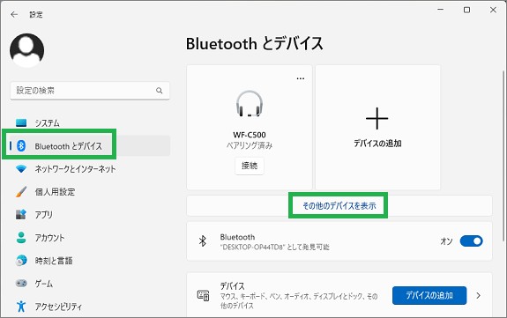Click the WF-C500 headphone icon
This screenshot has width=507, height=318.
tap(250, 104)
